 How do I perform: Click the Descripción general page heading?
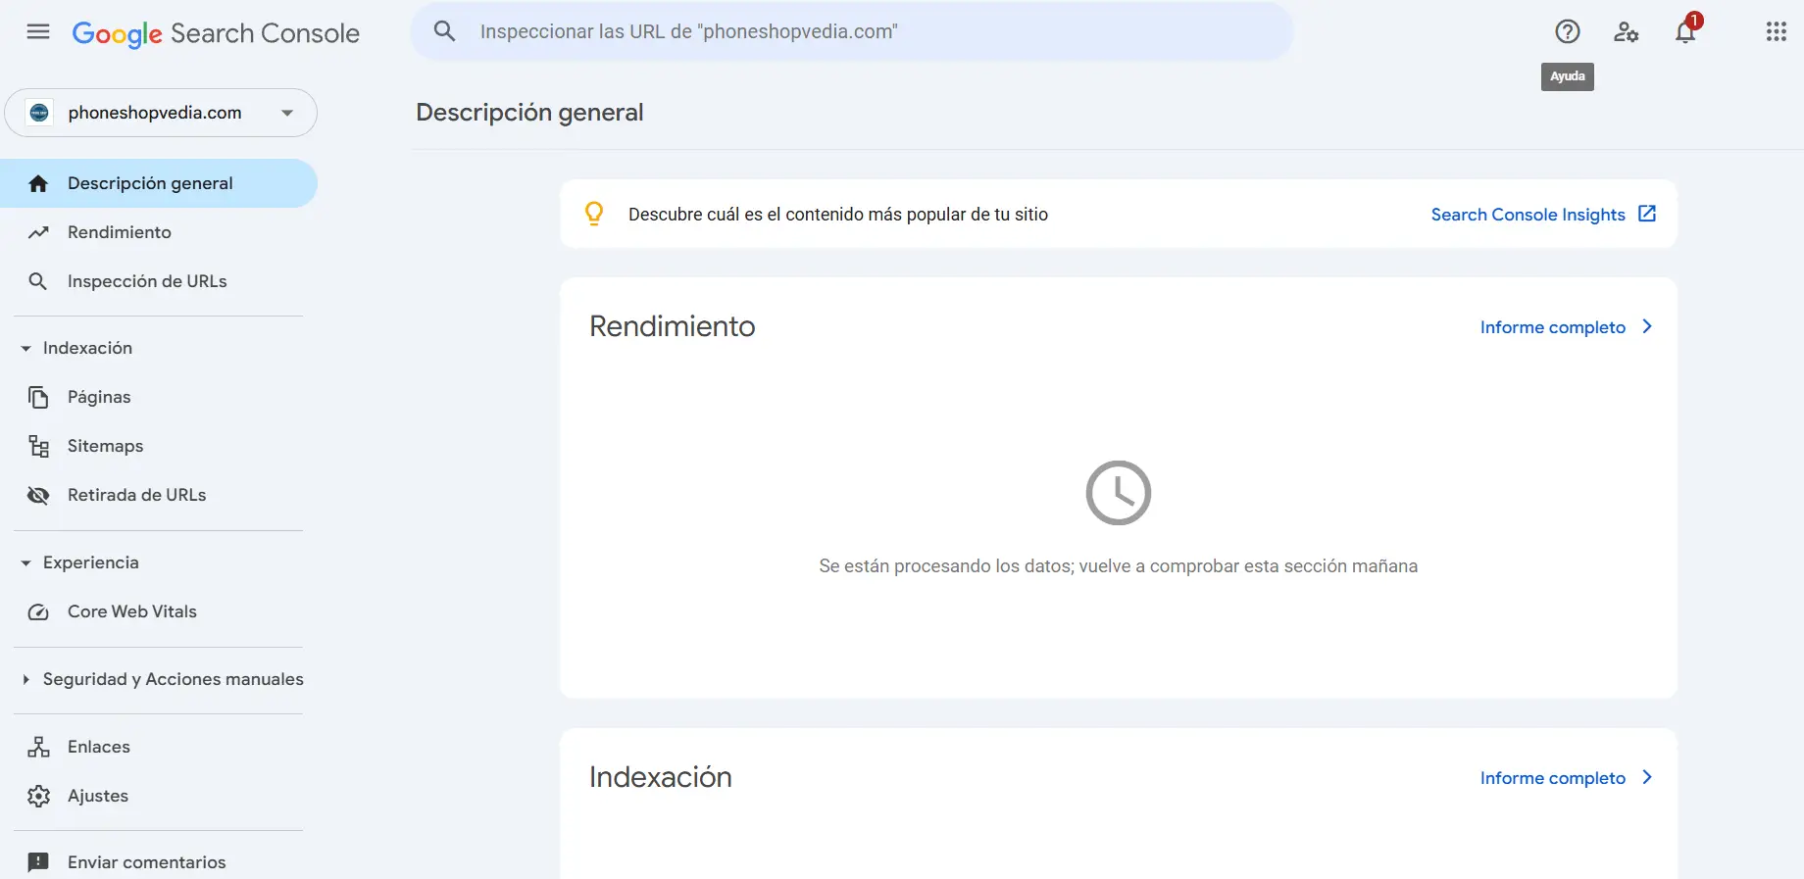[529, 113]
